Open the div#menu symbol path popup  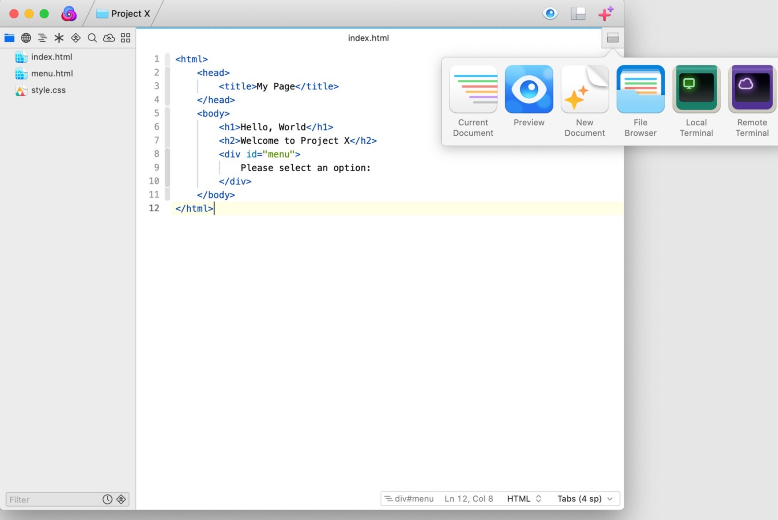point(409,499)
